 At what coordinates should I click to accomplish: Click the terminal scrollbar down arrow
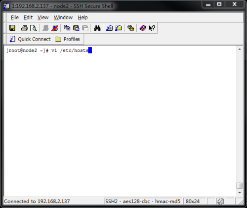click(x=240, y=193)
